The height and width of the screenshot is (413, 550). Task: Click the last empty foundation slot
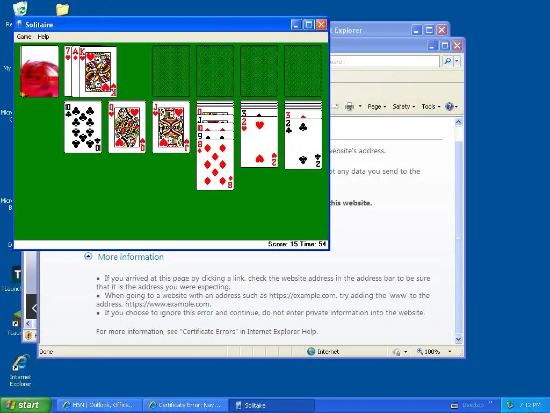point(303,71)
